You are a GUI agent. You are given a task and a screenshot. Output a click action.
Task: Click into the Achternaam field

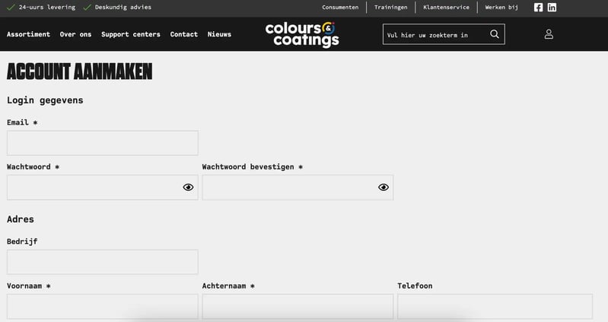pos(298,307)
